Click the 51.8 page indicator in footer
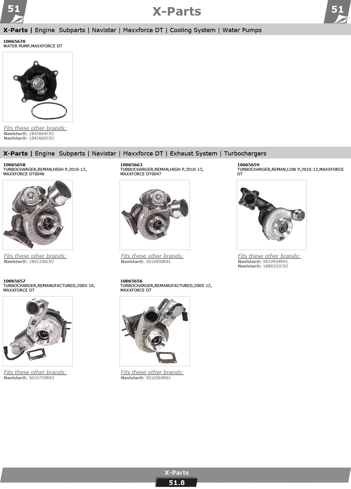This screenshot has height=489, width=351. tap(176, 483)
